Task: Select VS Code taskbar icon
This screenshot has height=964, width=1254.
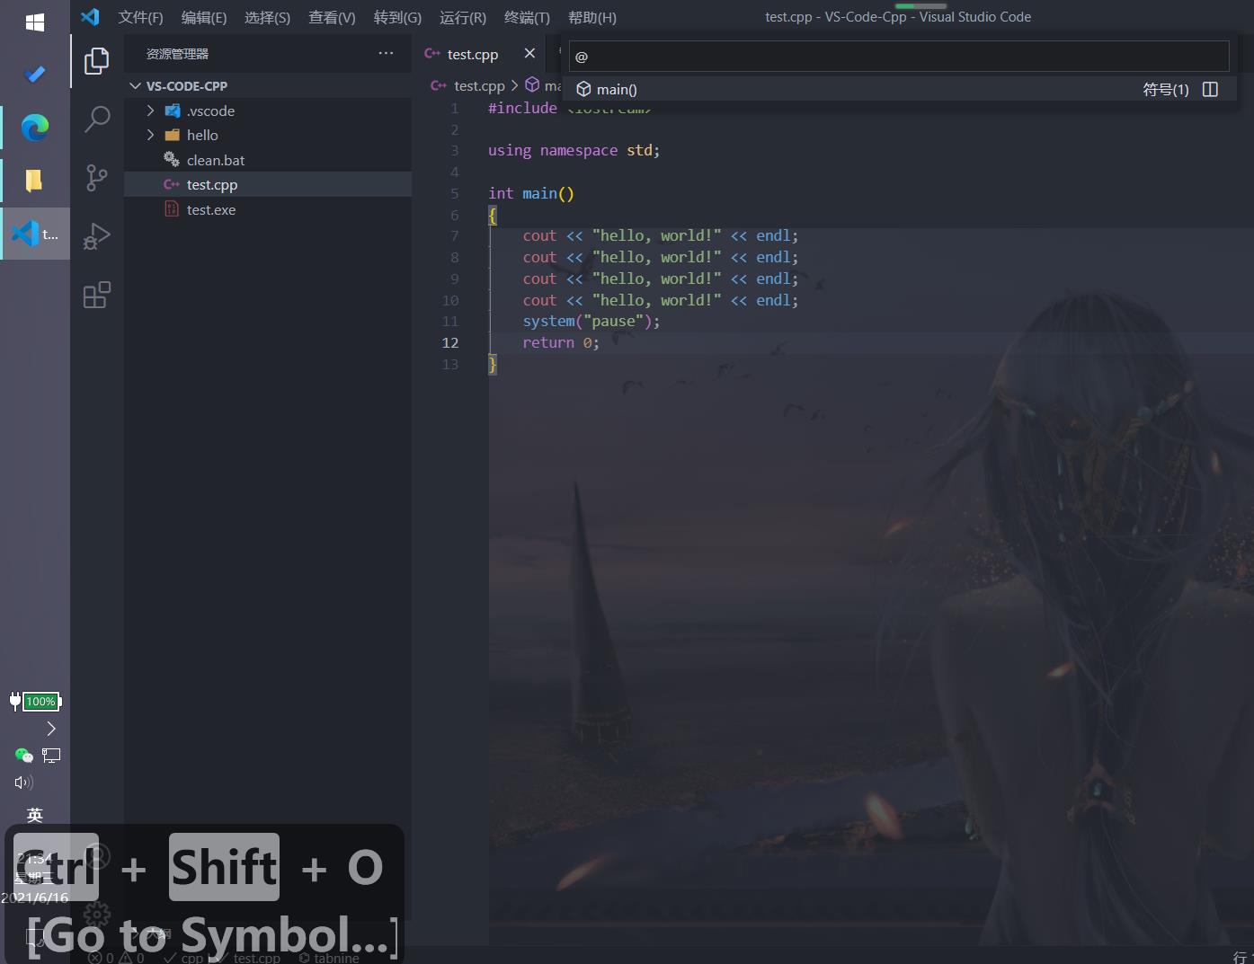Action: (x=35, y=234)
